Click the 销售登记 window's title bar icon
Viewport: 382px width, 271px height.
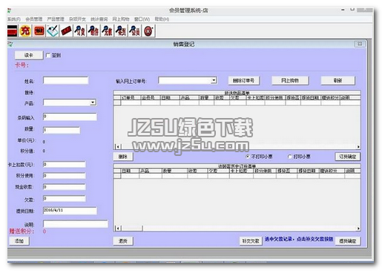click(10, 45)
